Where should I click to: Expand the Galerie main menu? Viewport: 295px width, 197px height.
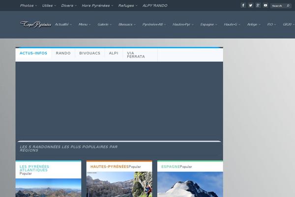(105, 25)
